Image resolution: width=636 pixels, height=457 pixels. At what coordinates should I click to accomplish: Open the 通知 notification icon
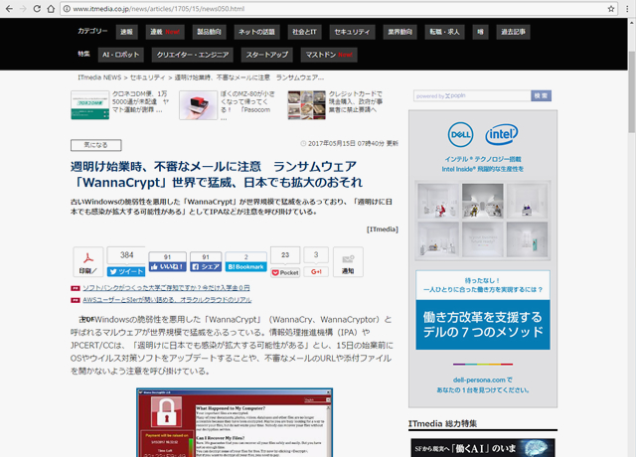(x=348, y=262)
